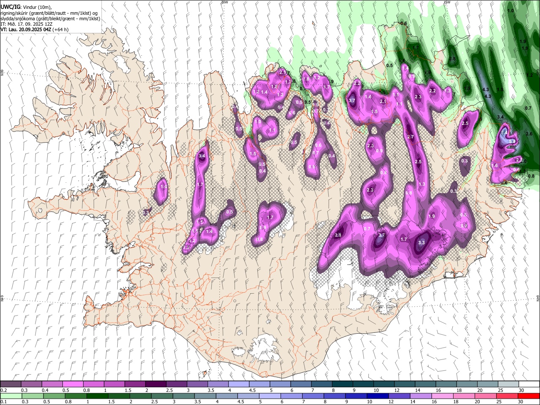Click the '3.3' snowfall value on the map
Image resolution: width=540 pixels, height=405 pixels.
pyautogui.click(x=421, y=243)
